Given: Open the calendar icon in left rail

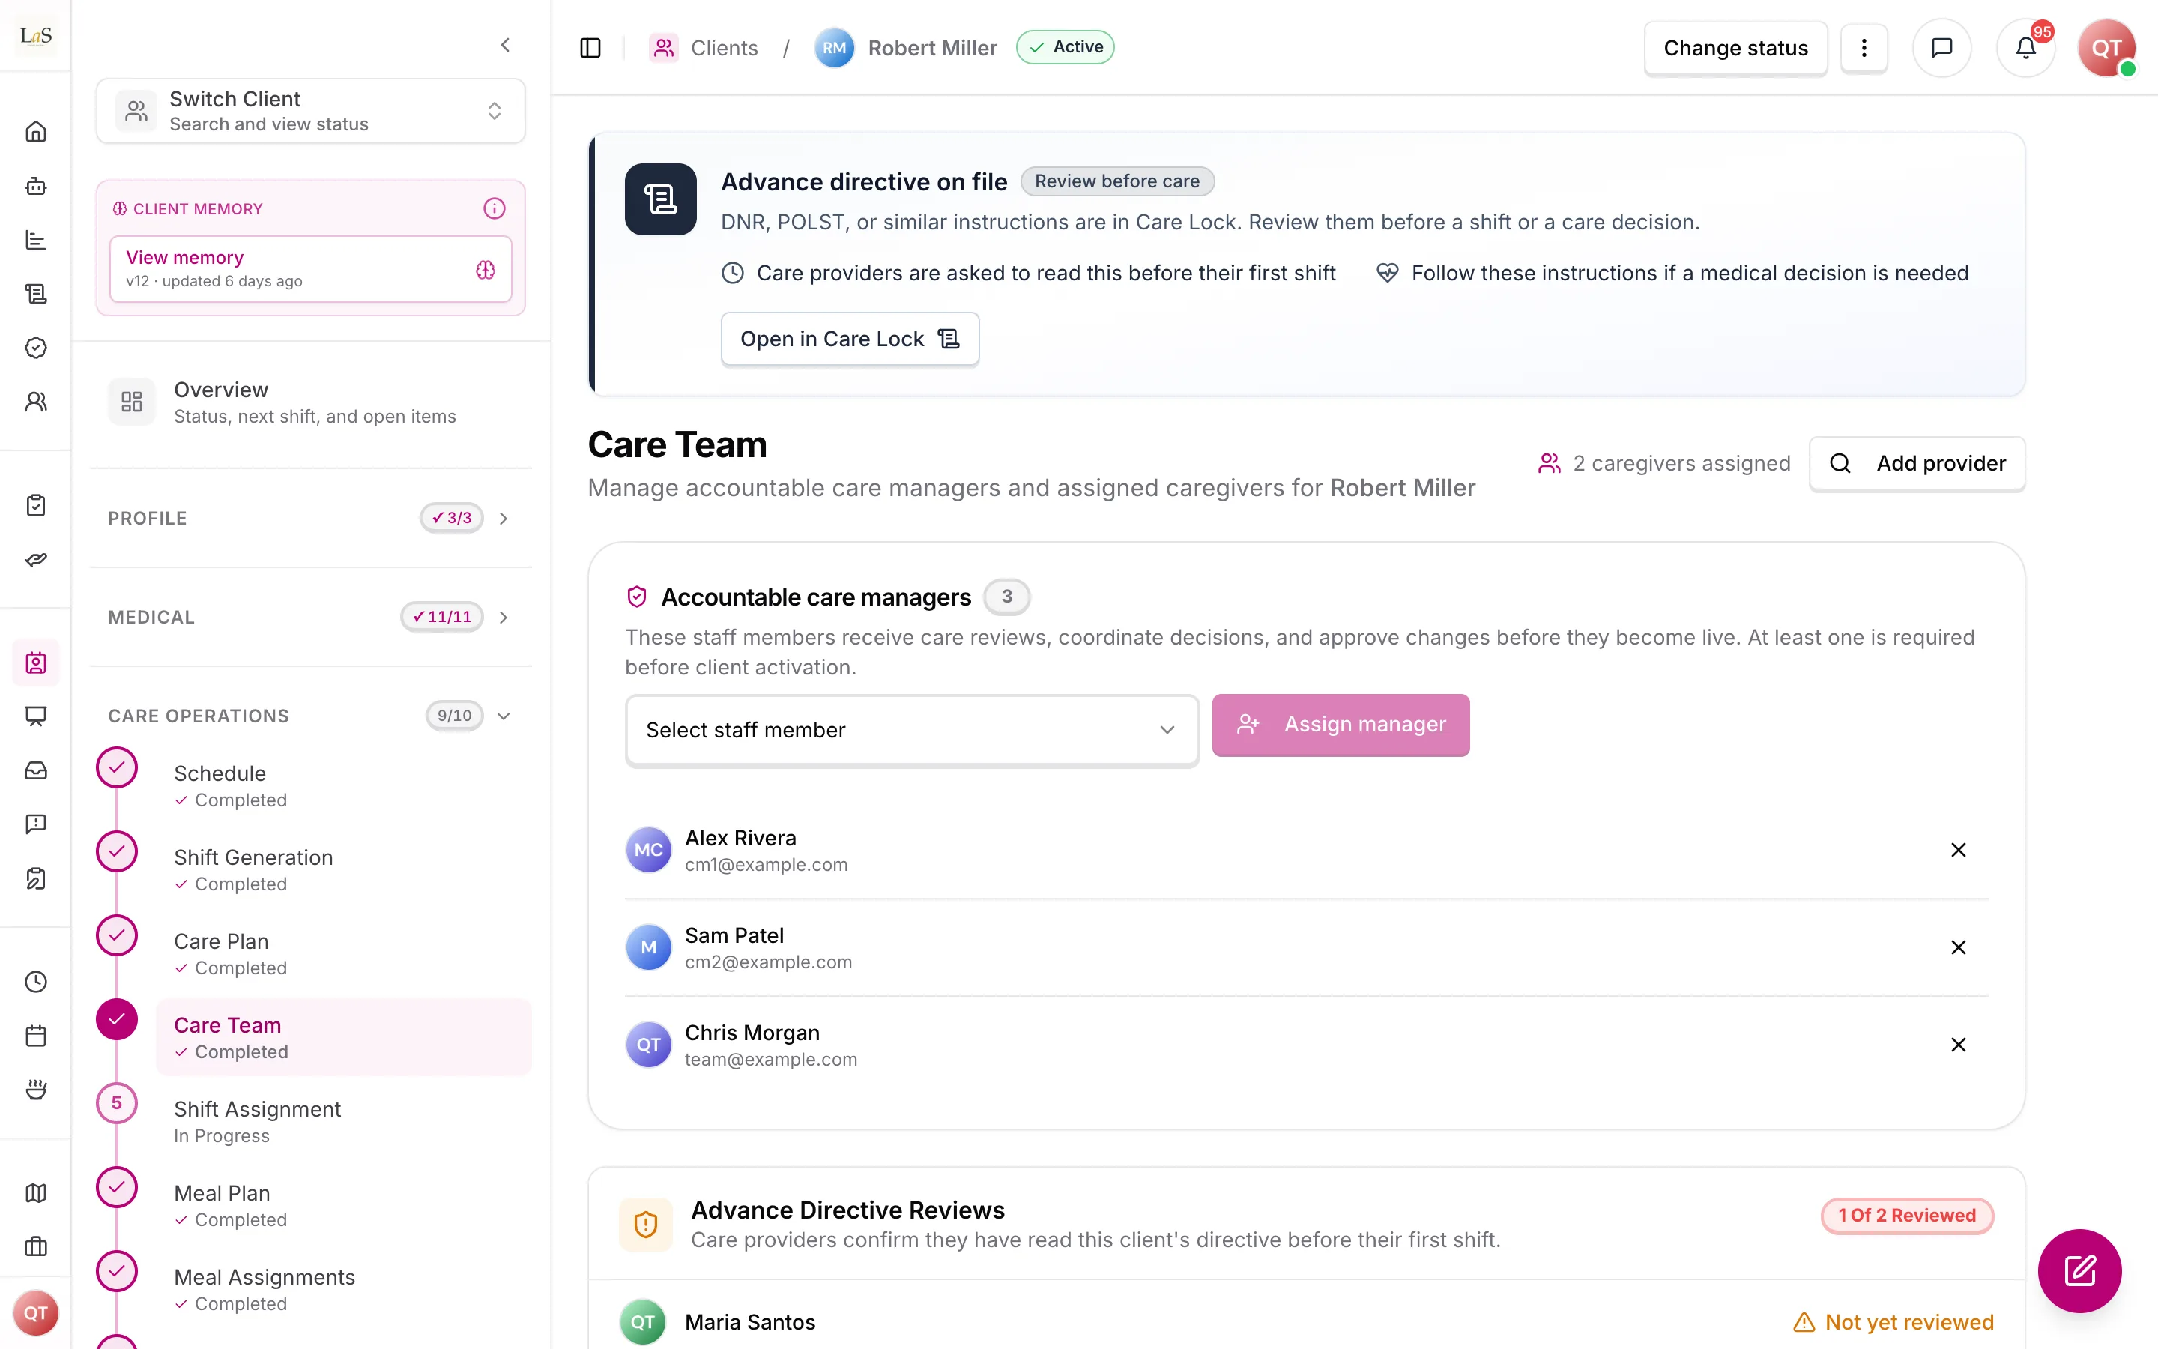Looking at the screenshot, I should pos(36,1036).
